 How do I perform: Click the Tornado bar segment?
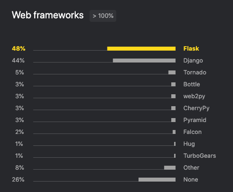pyautogui.click(x=172, y=72)
